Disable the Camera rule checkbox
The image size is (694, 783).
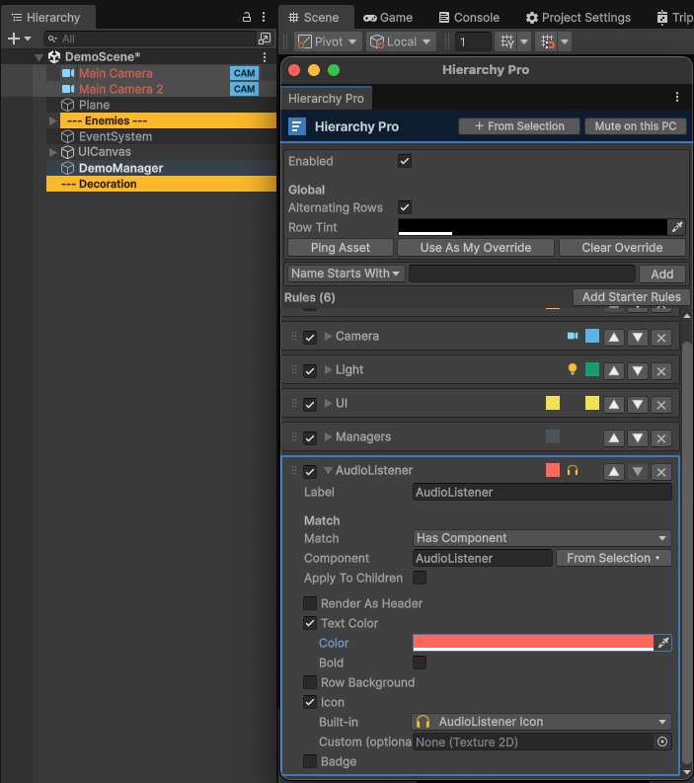[310, 337]
